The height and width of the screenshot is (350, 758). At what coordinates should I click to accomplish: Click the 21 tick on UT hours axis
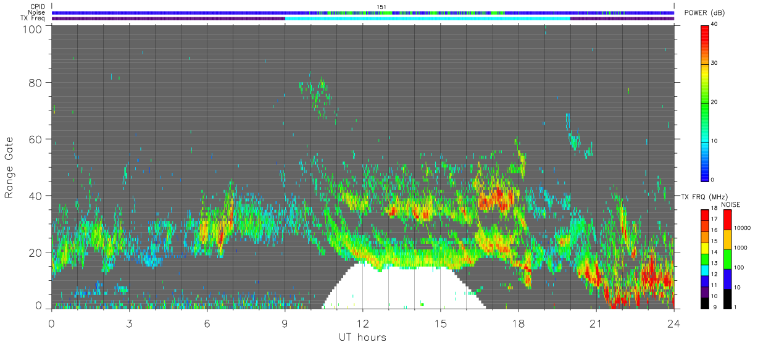click(596, 323)
